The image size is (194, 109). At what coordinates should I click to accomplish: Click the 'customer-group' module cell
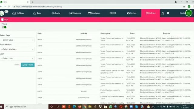[x=84, y=97]
